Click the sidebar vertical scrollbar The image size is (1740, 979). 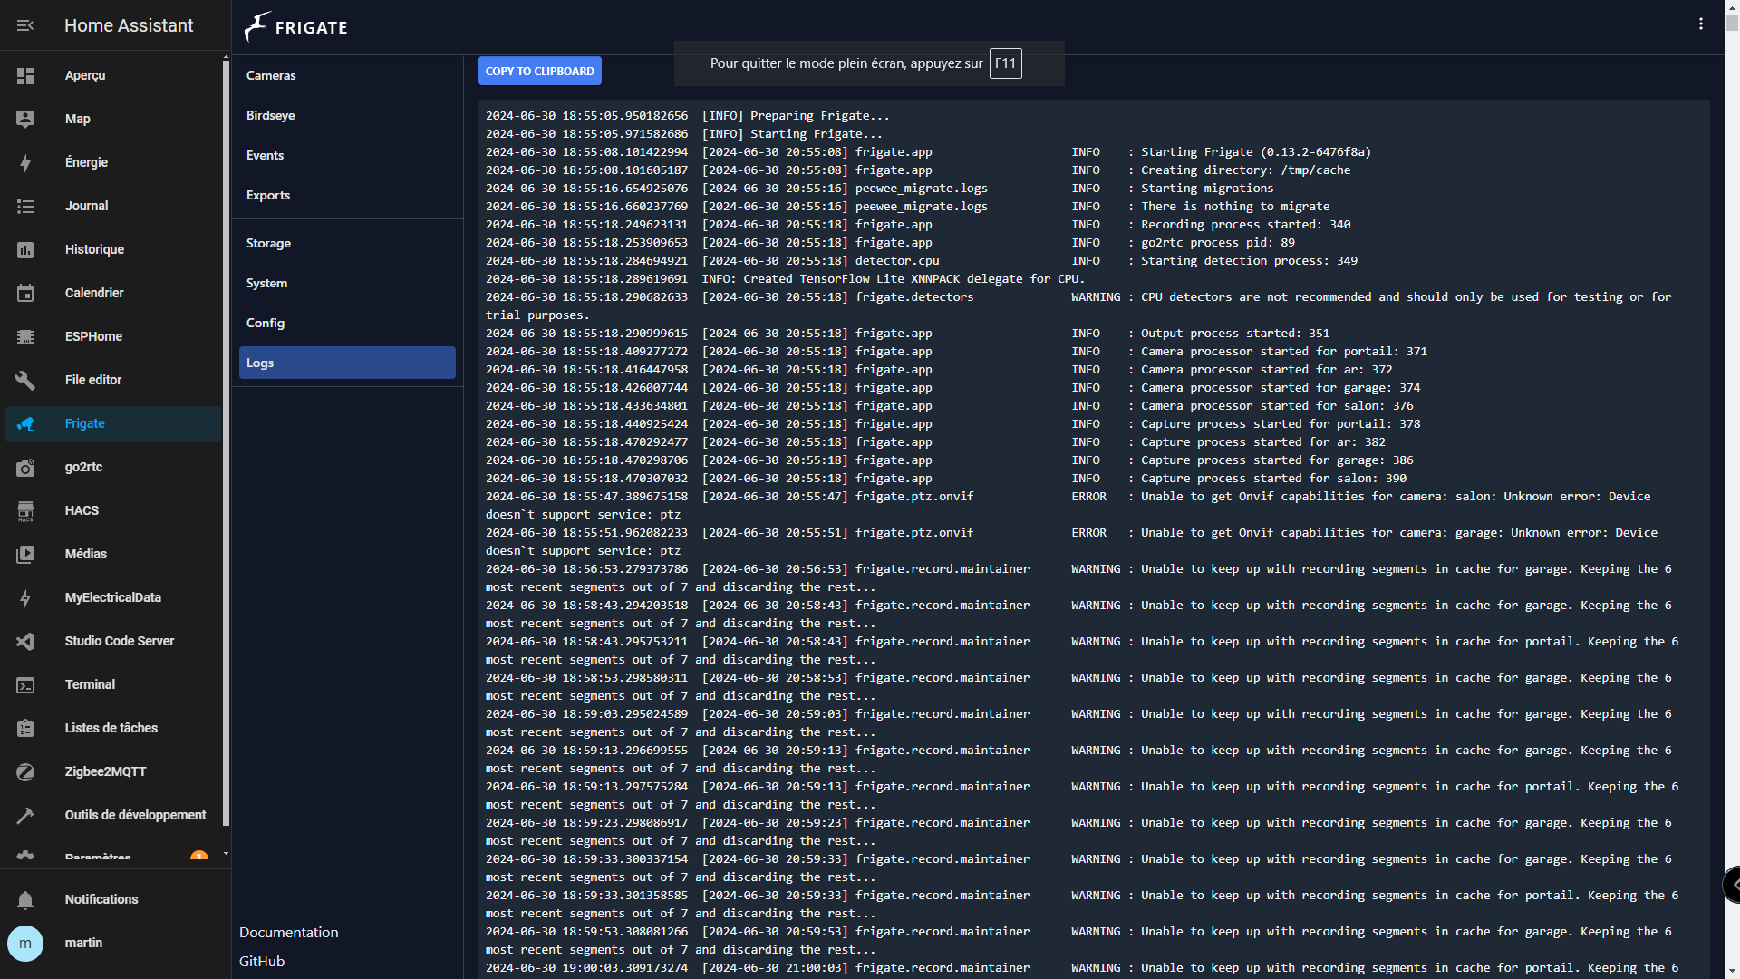[226, 444]
